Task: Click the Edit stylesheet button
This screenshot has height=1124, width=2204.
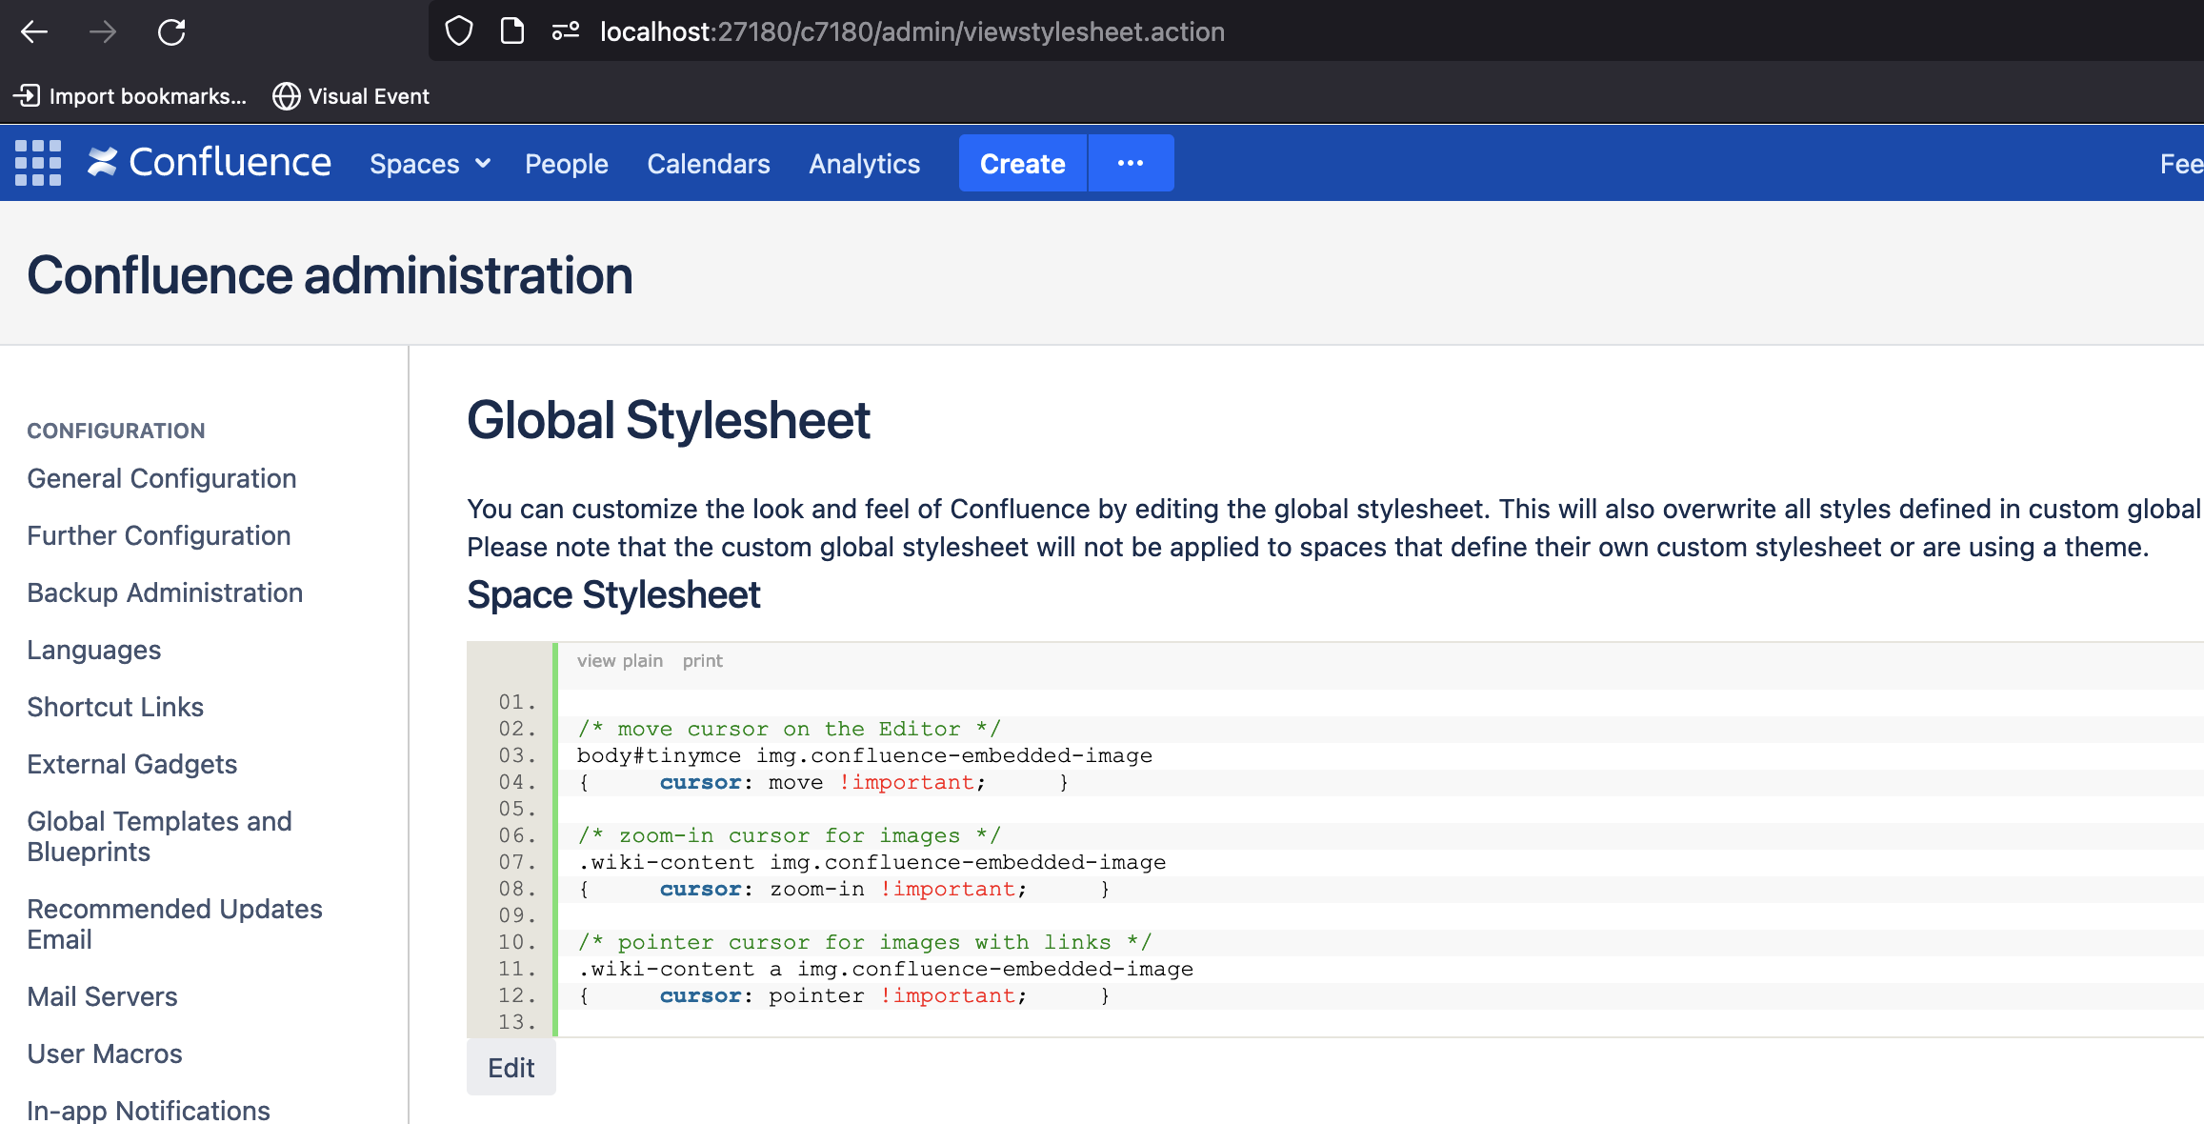Action: tap(511, 1068)
